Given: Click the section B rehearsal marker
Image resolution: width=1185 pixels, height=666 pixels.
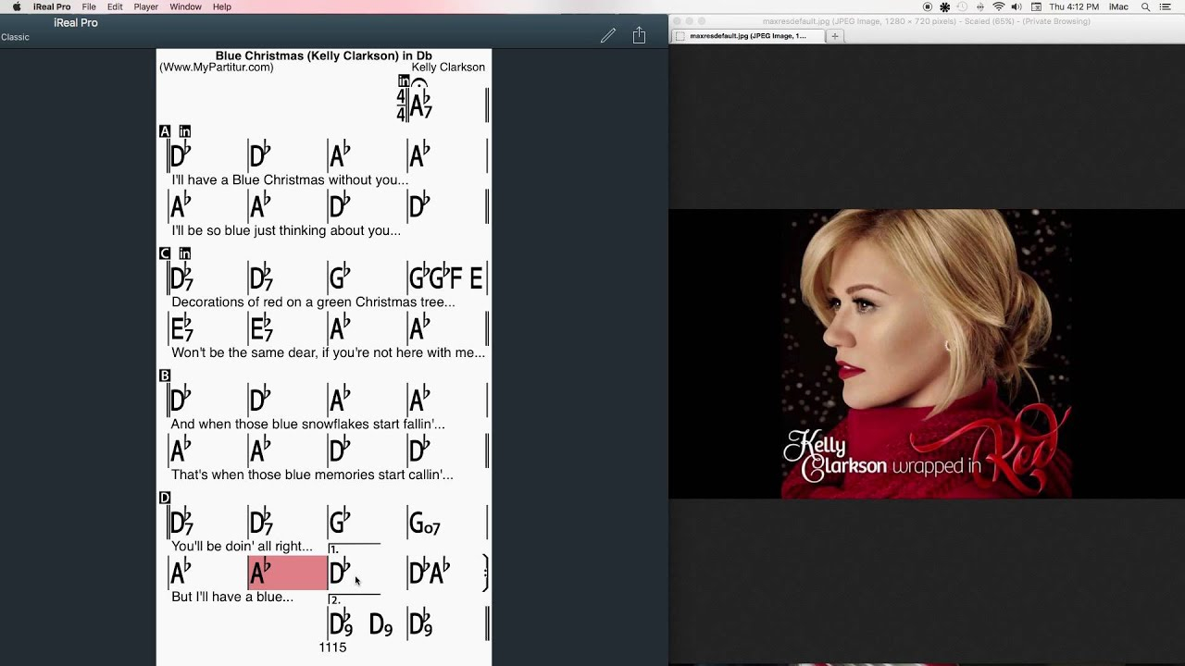Looking at the screenshot, I should (165, 376).
